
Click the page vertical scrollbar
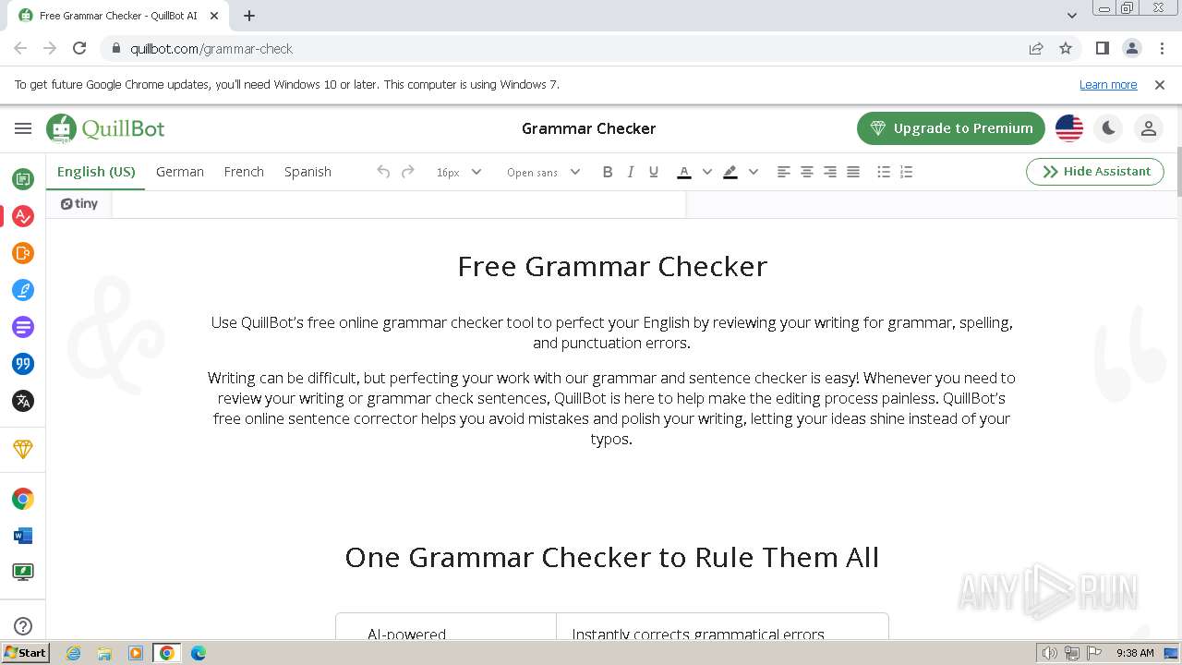click(1177, 171)
